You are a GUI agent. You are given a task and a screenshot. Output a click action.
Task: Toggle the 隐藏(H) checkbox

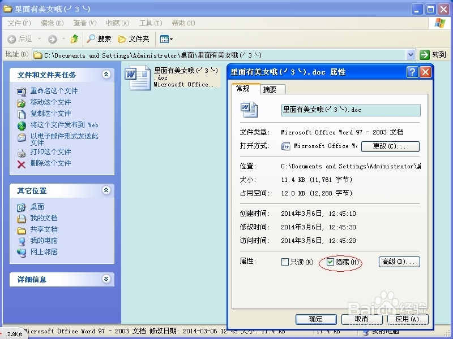click(x=330, y=262)
